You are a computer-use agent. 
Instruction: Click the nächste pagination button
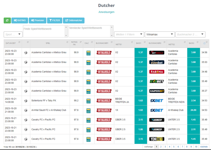pos(204,147)
